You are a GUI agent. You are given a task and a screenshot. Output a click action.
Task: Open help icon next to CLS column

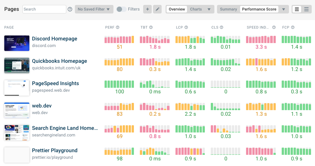click(x=221, y=27)
